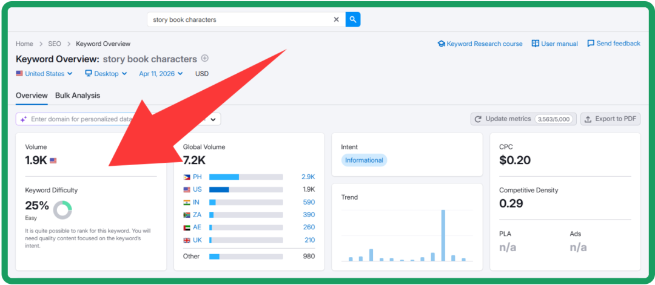Click the US flag beside Volume 1.9K
655x285 pixels.
click(x=53, y=160)
